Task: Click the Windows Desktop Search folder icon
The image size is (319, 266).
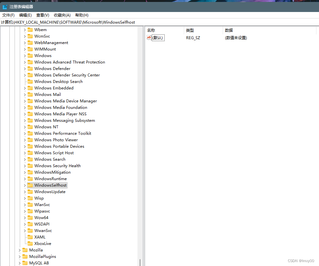Action: tap(30, 82)
